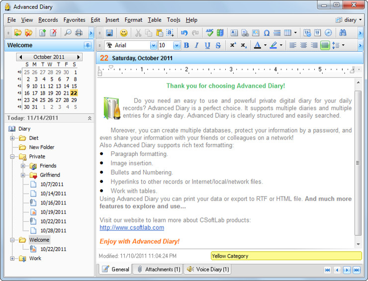368x281 pixels.
Task: Center align the text
Action: point(303,45)
